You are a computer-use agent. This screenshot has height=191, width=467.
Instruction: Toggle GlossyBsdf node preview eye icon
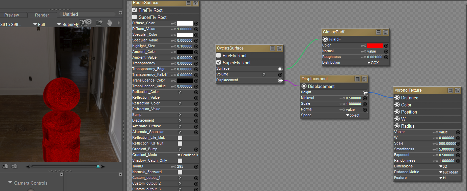[x=385, y=32]
